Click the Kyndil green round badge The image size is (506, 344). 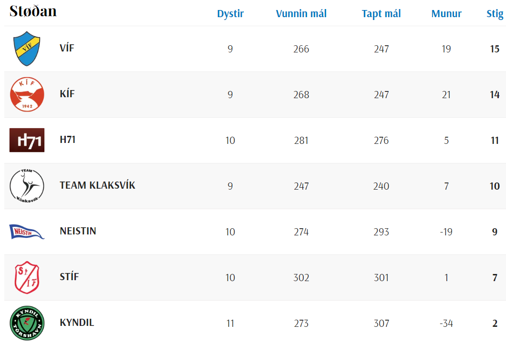coord(27,323)
